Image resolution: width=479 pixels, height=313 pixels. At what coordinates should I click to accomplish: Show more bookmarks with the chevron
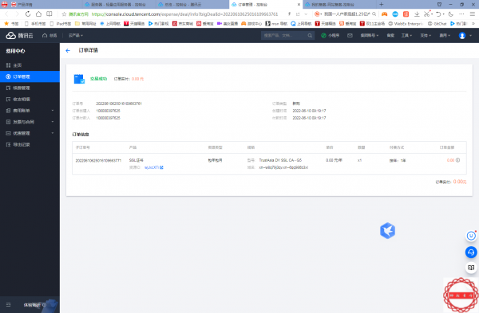473,23
